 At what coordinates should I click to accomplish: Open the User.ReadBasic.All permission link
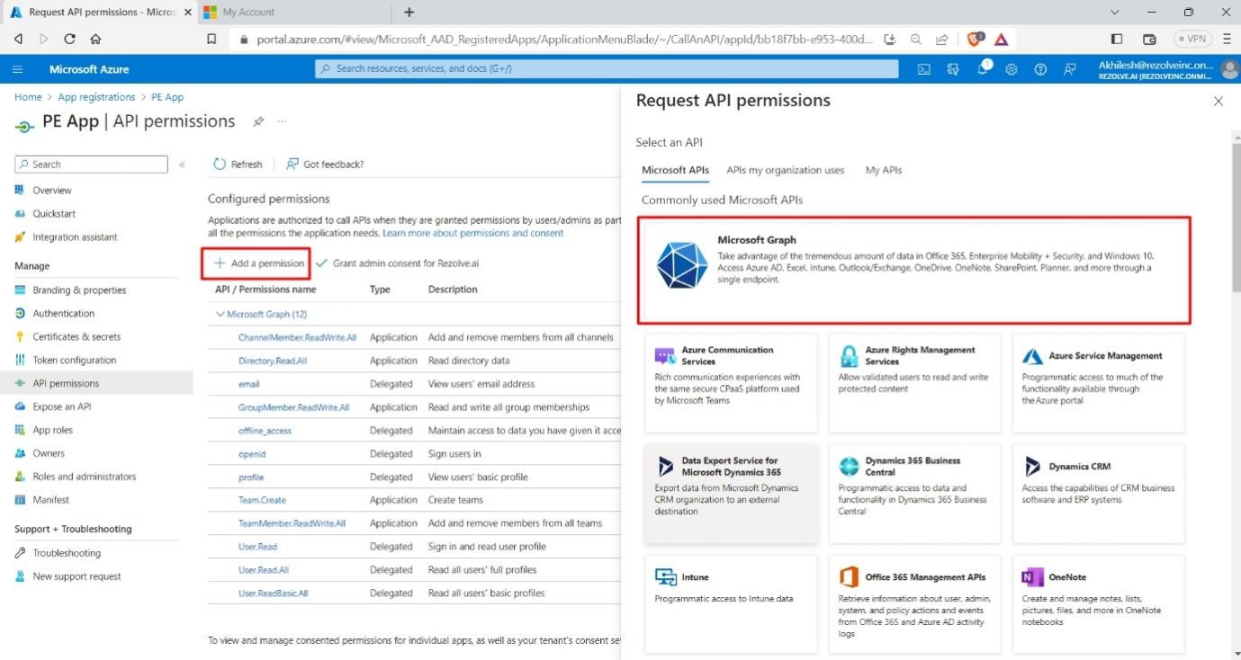click(274, 593)
